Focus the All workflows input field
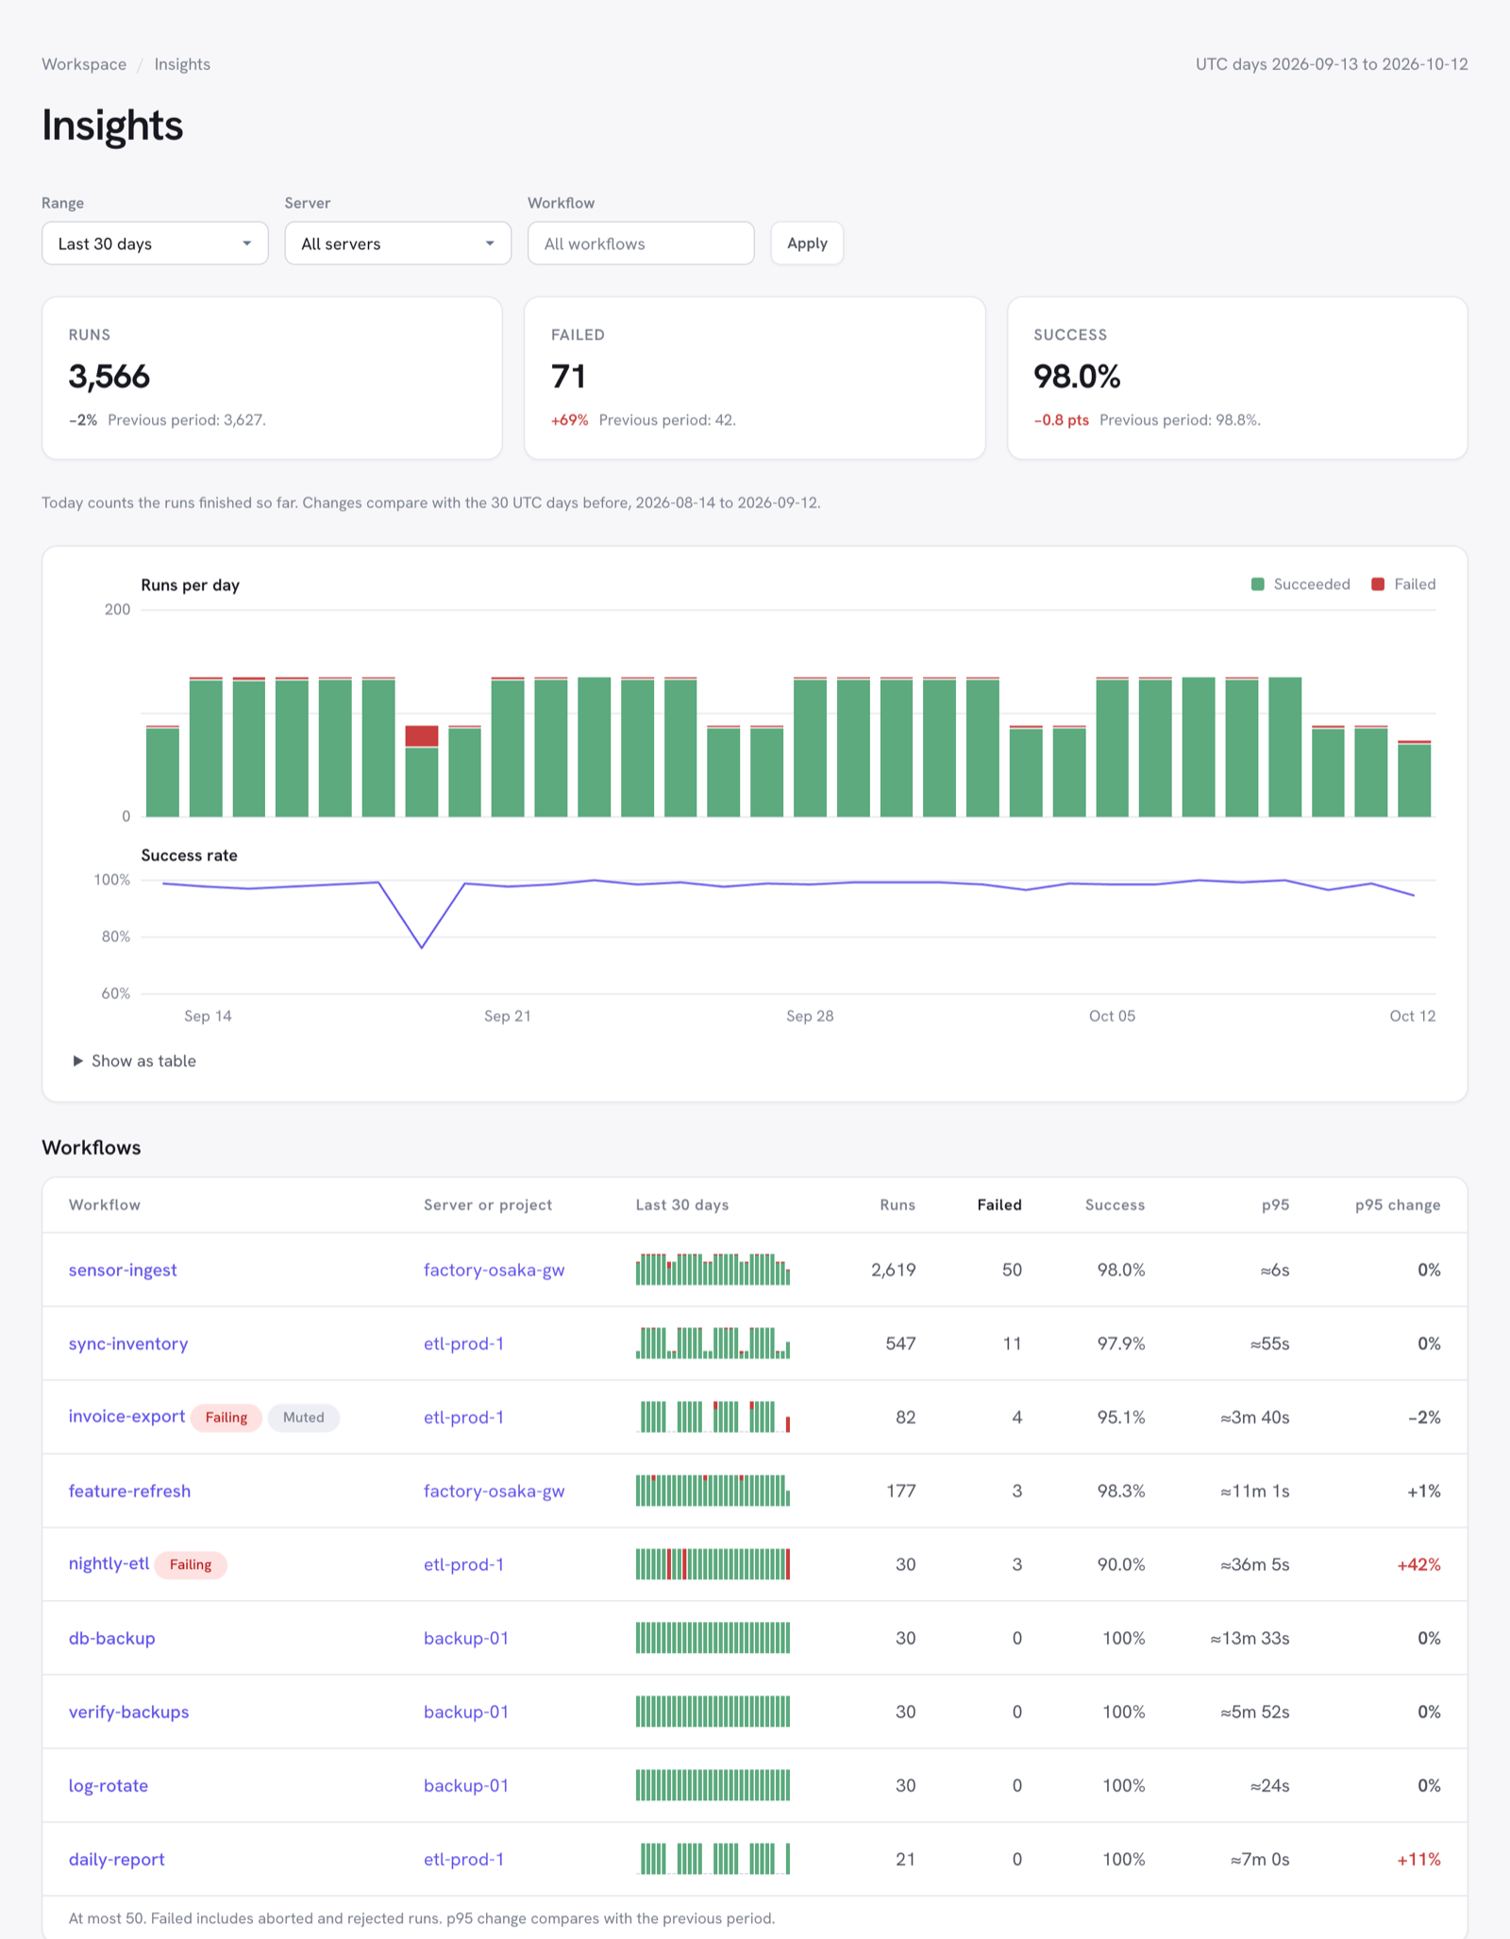This screenshot has height=1939, width=1510. pos(641,244)
